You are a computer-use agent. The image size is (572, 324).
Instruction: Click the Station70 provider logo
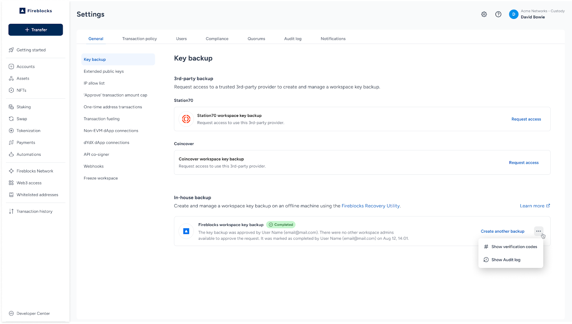click(x=186, y=119)
